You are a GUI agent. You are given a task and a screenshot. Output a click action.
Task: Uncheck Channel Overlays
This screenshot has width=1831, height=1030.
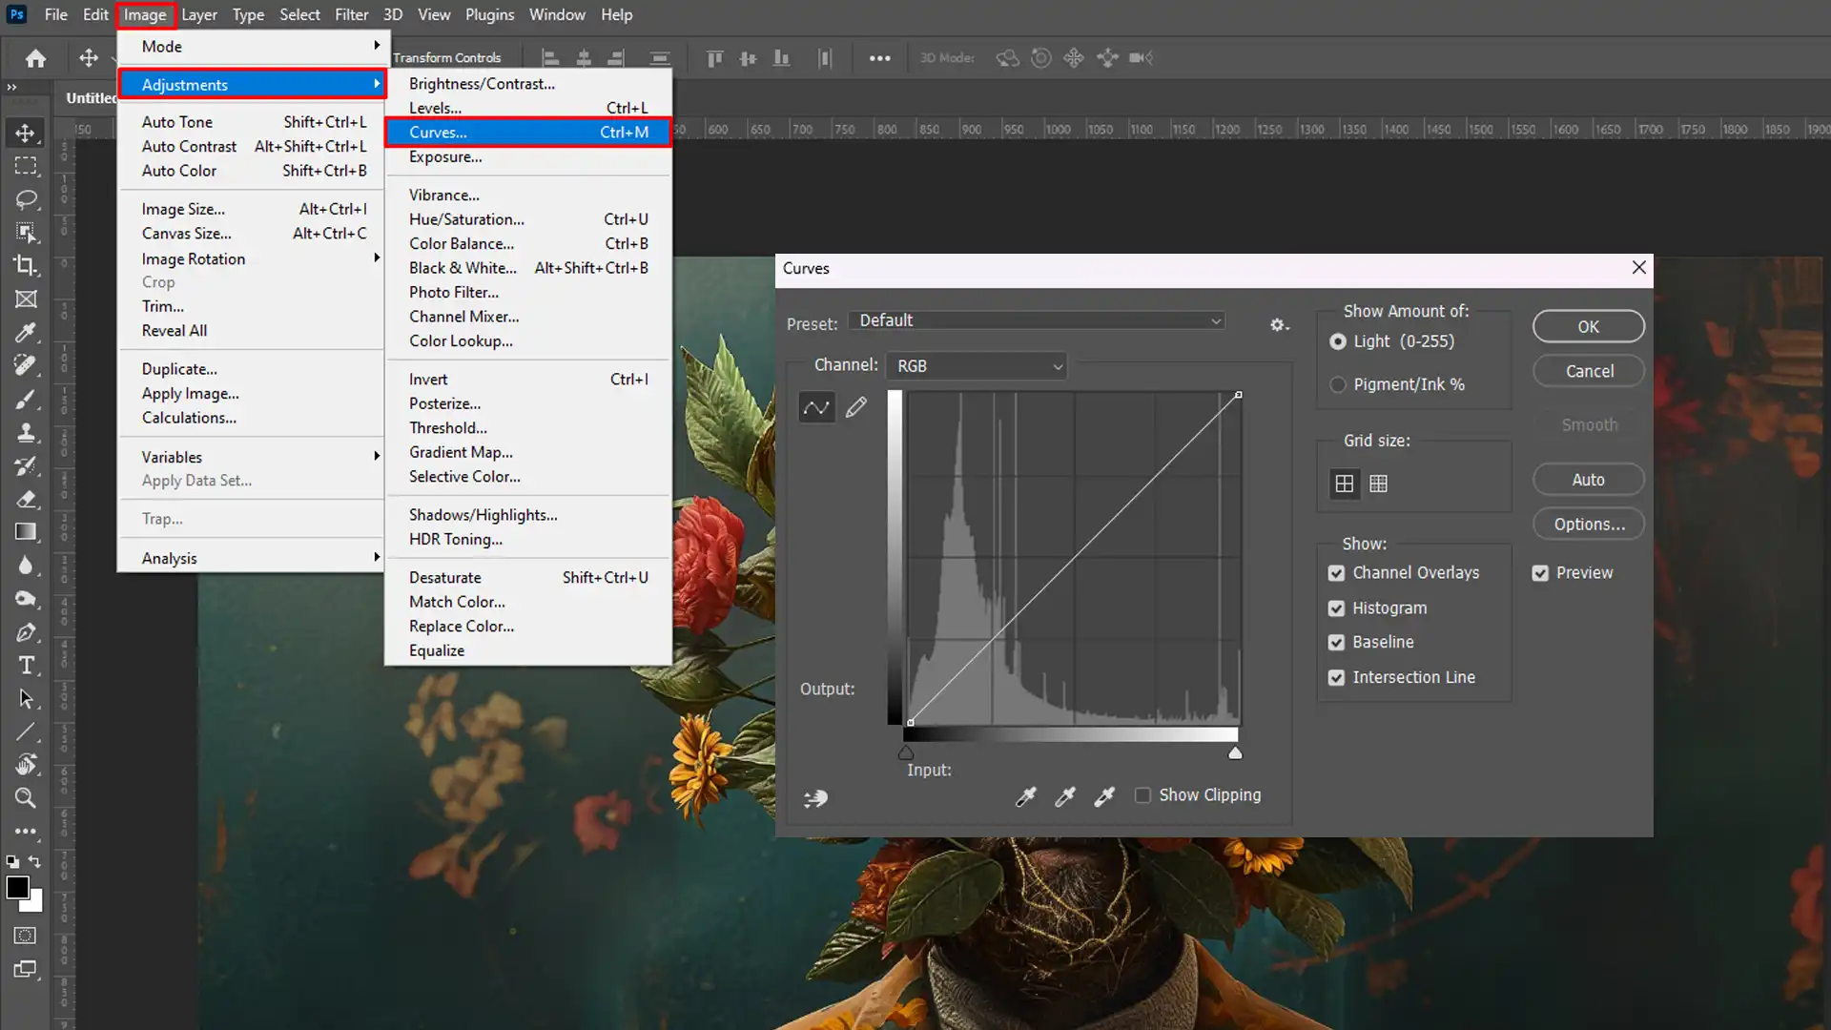tap(1336, 573)
